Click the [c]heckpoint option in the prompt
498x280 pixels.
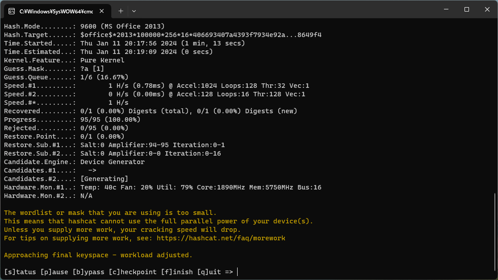[x=133, y=272]
